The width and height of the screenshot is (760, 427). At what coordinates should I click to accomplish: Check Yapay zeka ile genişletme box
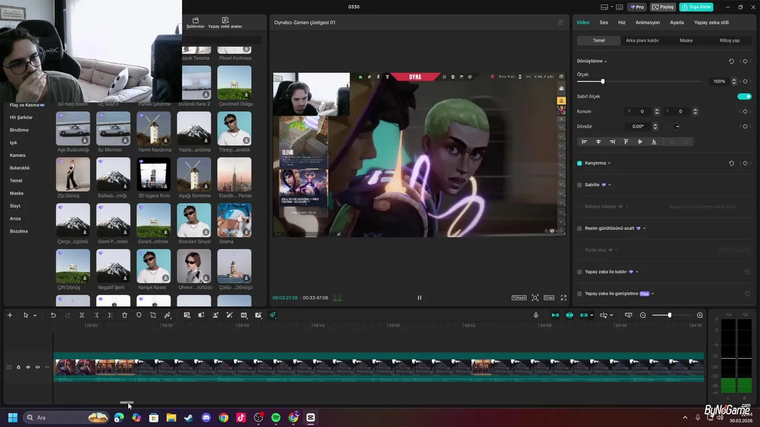(x=579, y=294)
